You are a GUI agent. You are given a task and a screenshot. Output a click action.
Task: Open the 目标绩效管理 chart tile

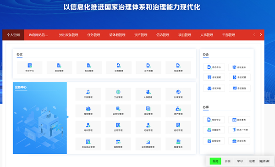(x=148, y=144)
